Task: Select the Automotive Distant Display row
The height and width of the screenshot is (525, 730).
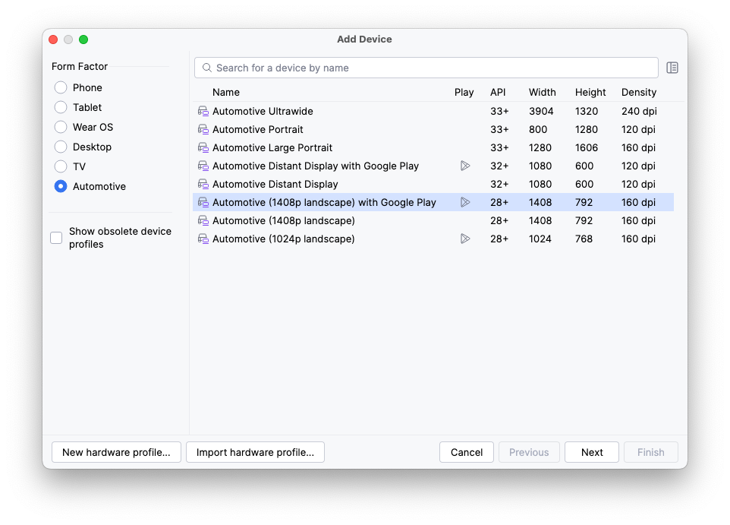Action: pyautogui.click(x=304, y=184)
